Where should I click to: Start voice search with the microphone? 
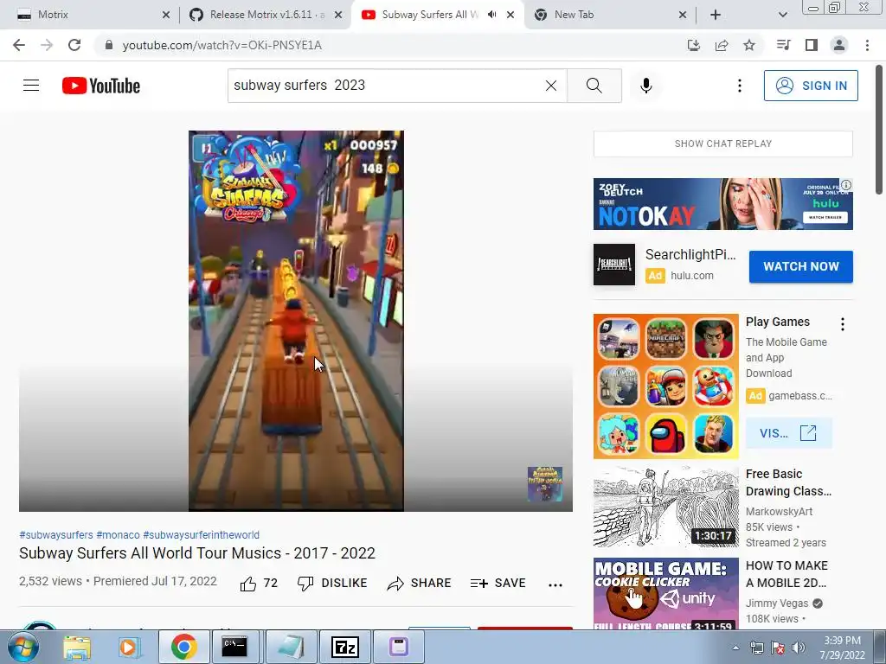tap(646, 86)
